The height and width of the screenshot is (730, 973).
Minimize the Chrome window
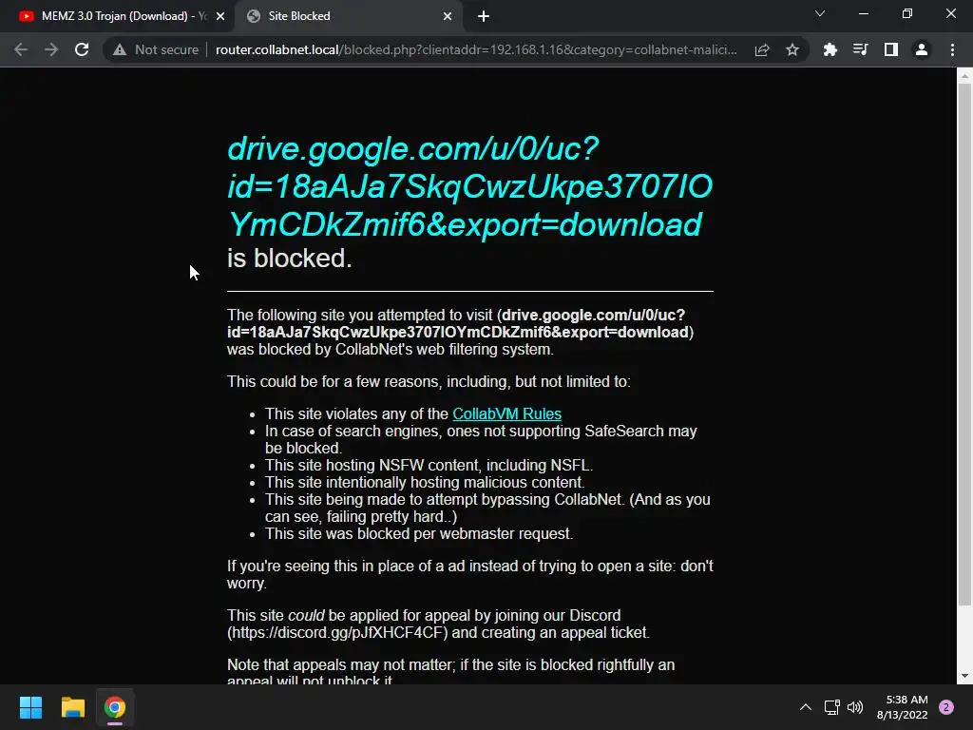[863, 13]
